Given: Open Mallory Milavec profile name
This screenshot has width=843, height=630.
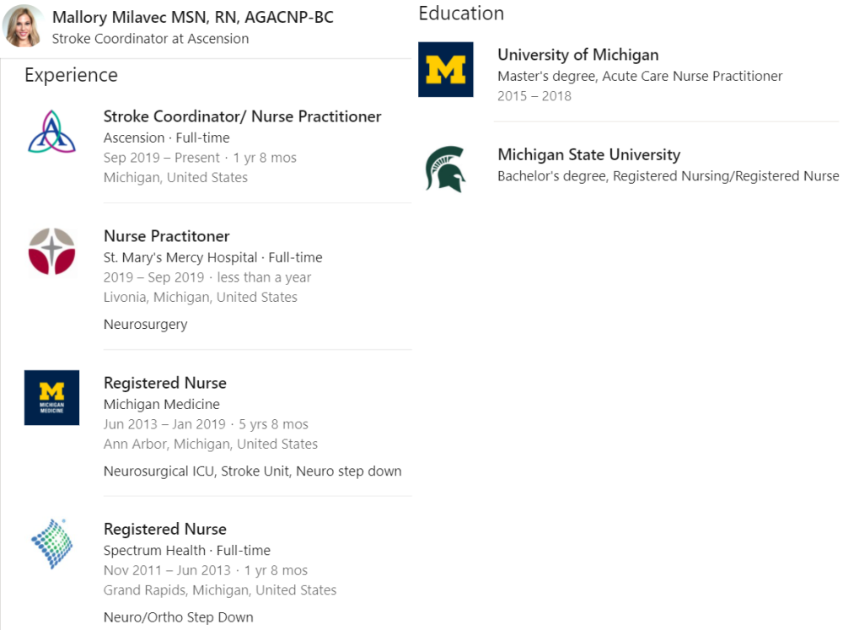Looking at the screenshot, I should (192, 17).
